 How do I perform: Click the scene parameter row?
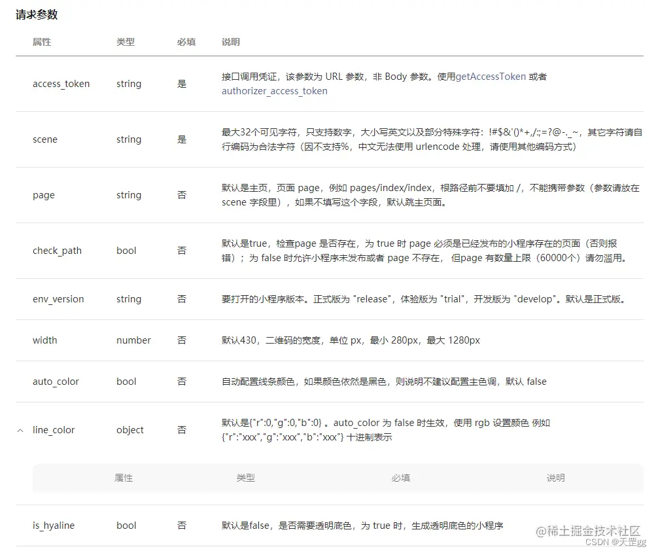(x=44, y=139)
